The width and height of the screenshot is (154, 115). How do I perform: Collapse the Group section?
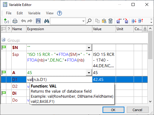(3, 40)
